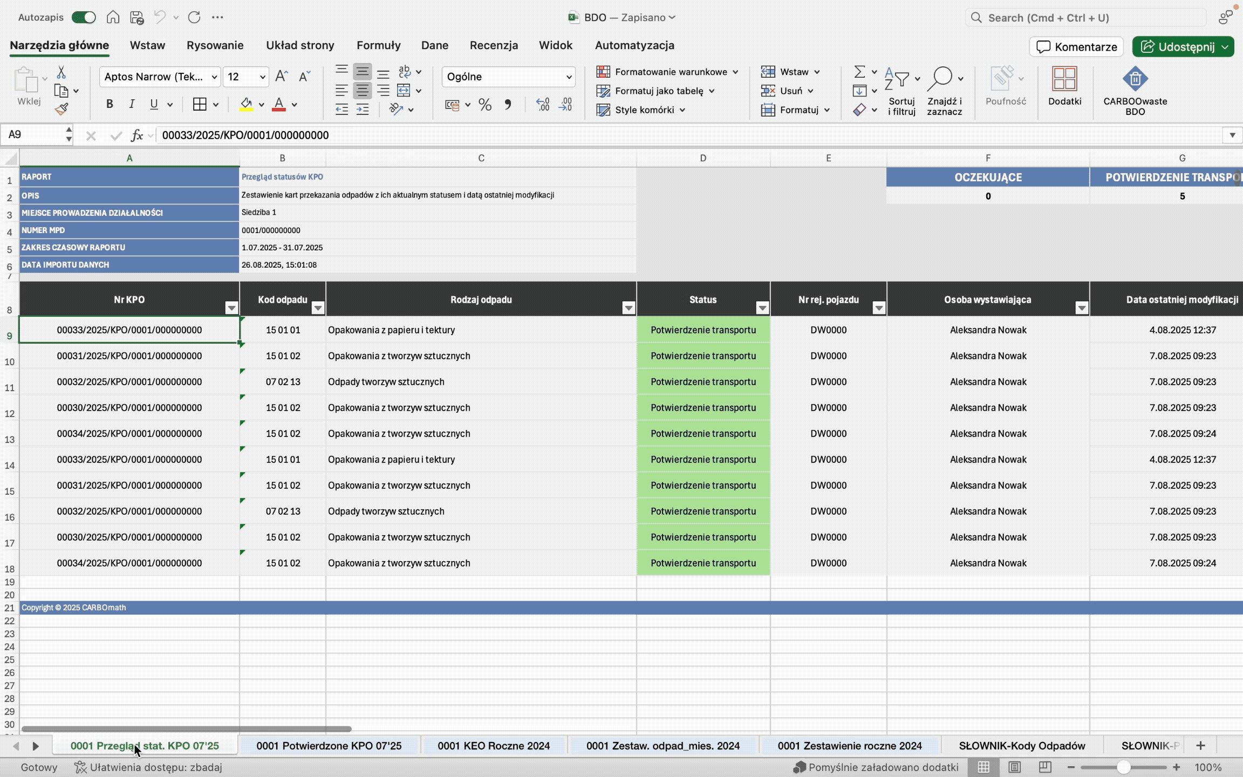Click the percent style icon
Image resolution: width=1243 pixels, height=777 pixels.
click(x=484, y=105)
